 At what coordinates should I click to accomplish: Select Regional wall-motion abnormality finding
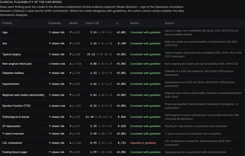pos(23,95)
